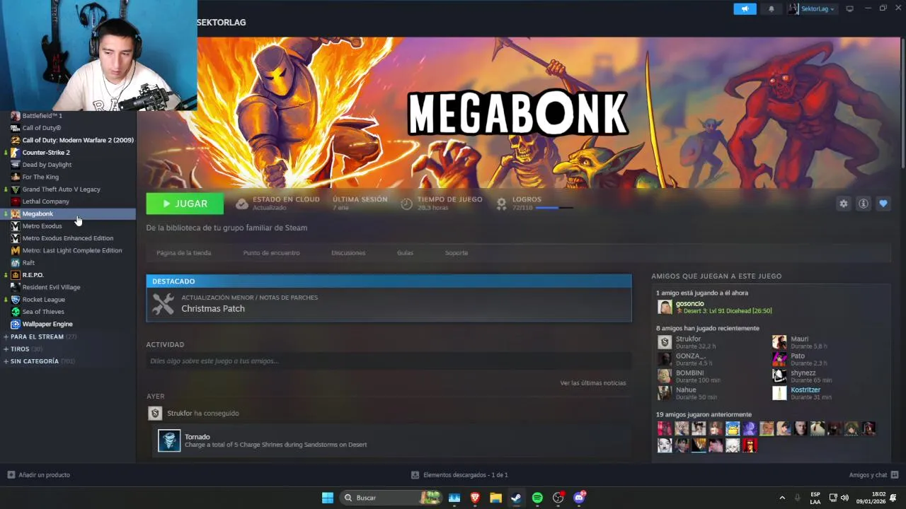Open the Tornado achievement thumbnail

169,440
